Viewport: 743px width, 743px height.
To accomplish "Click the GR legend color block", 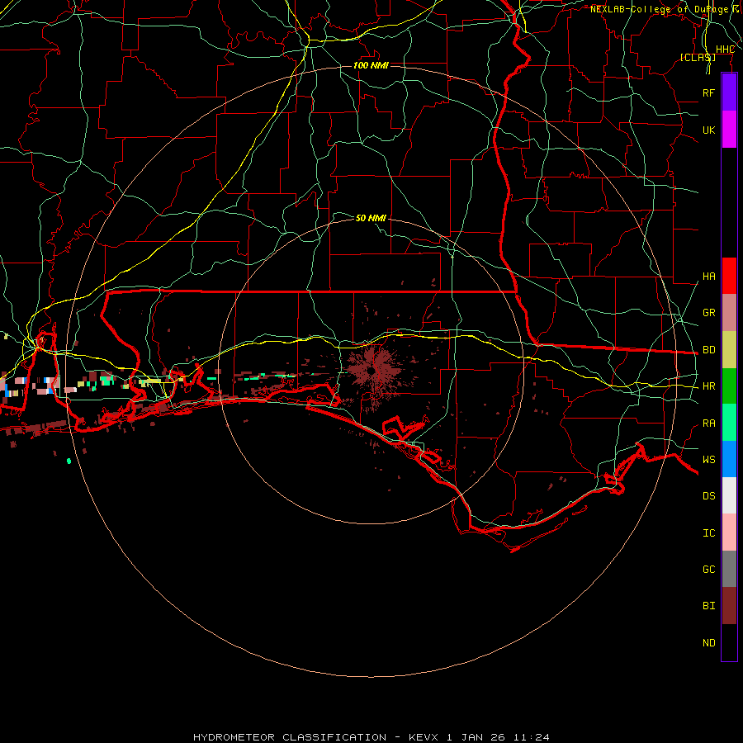I will point(729,313).
